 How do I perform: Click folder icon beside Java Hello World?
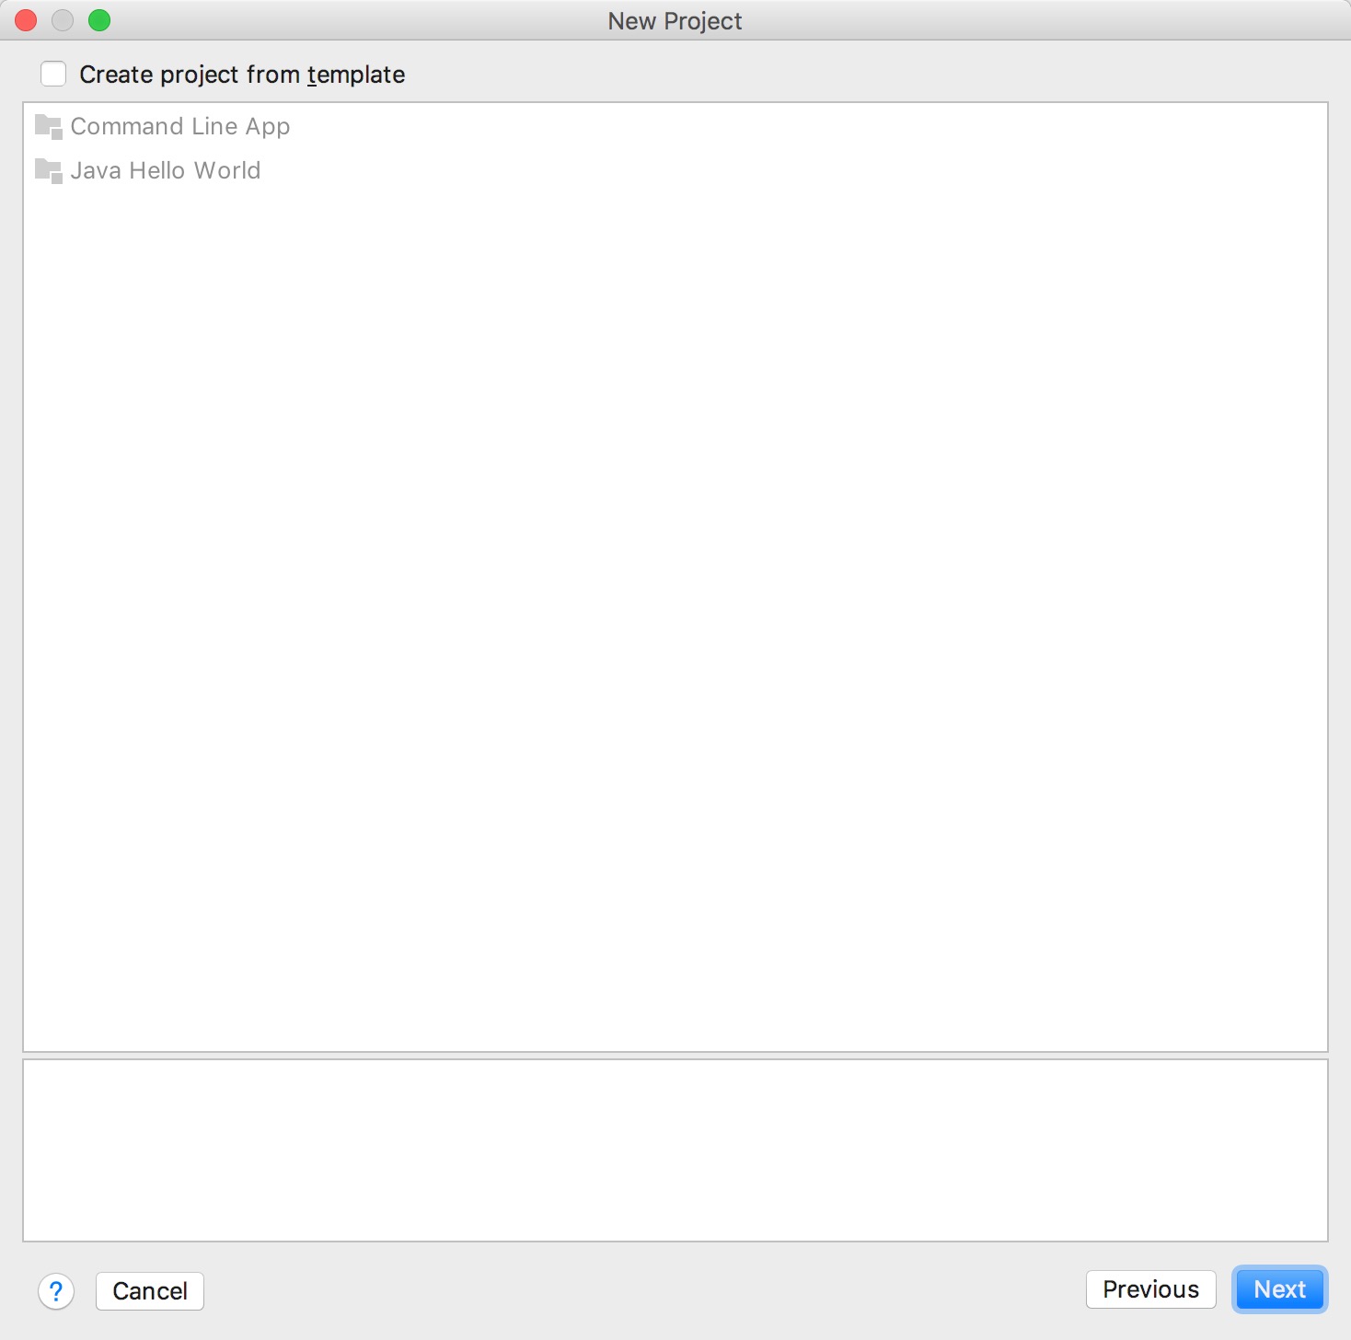(48, 170)
